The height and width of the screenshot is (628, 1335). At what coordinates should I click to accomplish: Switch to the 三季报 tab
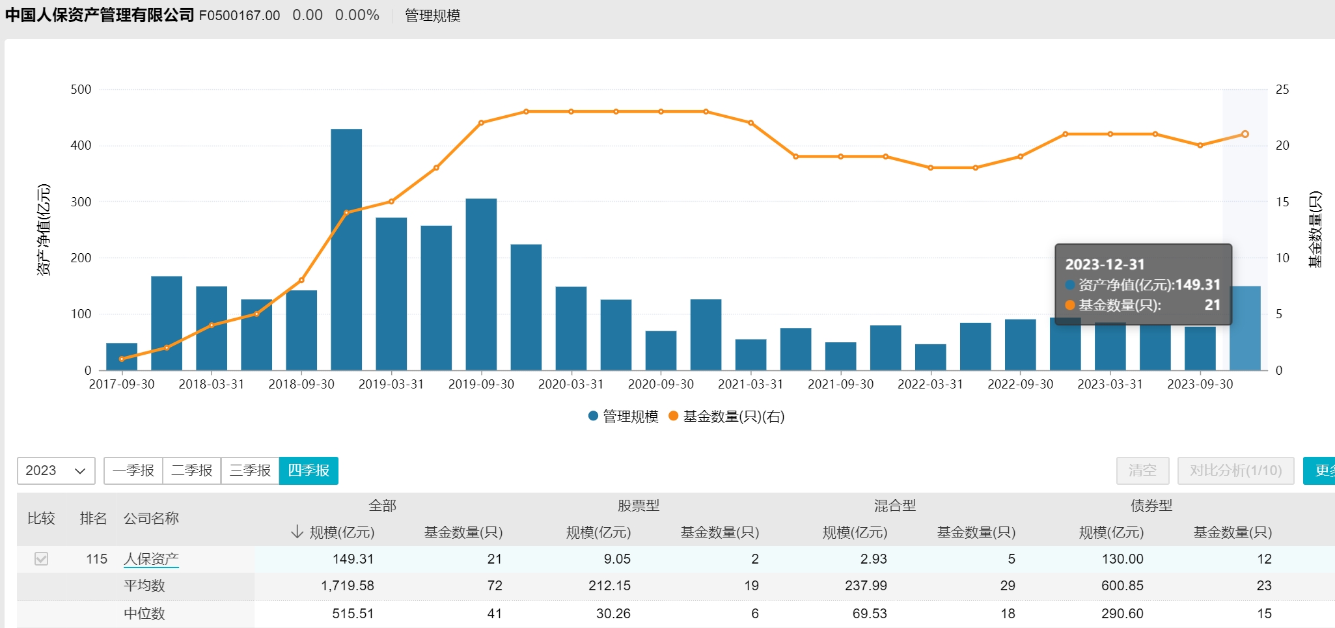click(x=251, y=471)
